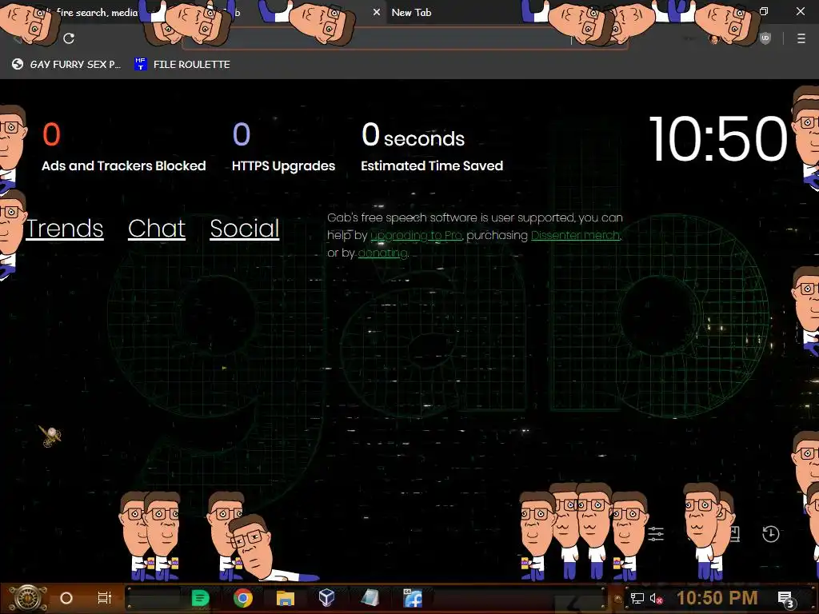Click the FILE ROULETTE bookmark favicon
The width and height of the screenshot is (819, 614).
coord(141,64)
